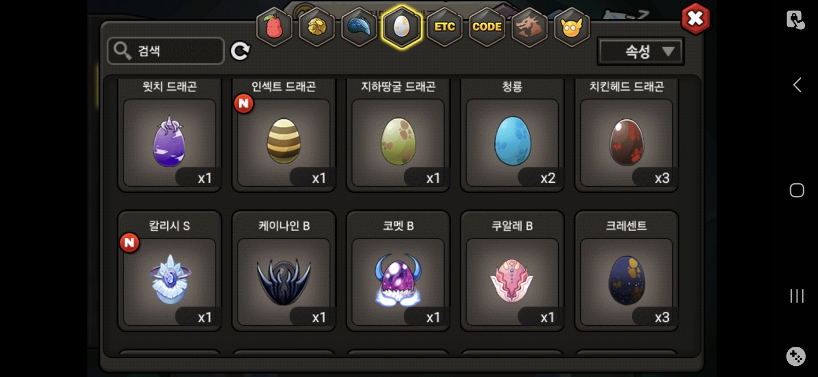Choose the 코멧 B horned egg
The width and height of the screenshot is (818, 377).
pos(398,271)
